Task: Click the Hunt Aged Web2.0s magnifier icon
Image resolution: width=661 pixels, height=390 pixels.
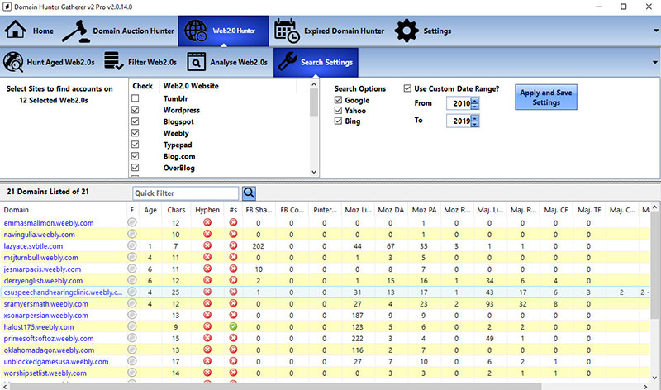Action: [15, 62]
